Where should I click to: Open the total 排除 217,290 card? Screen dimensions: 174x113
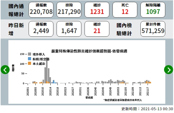click(x=69, y=10)
